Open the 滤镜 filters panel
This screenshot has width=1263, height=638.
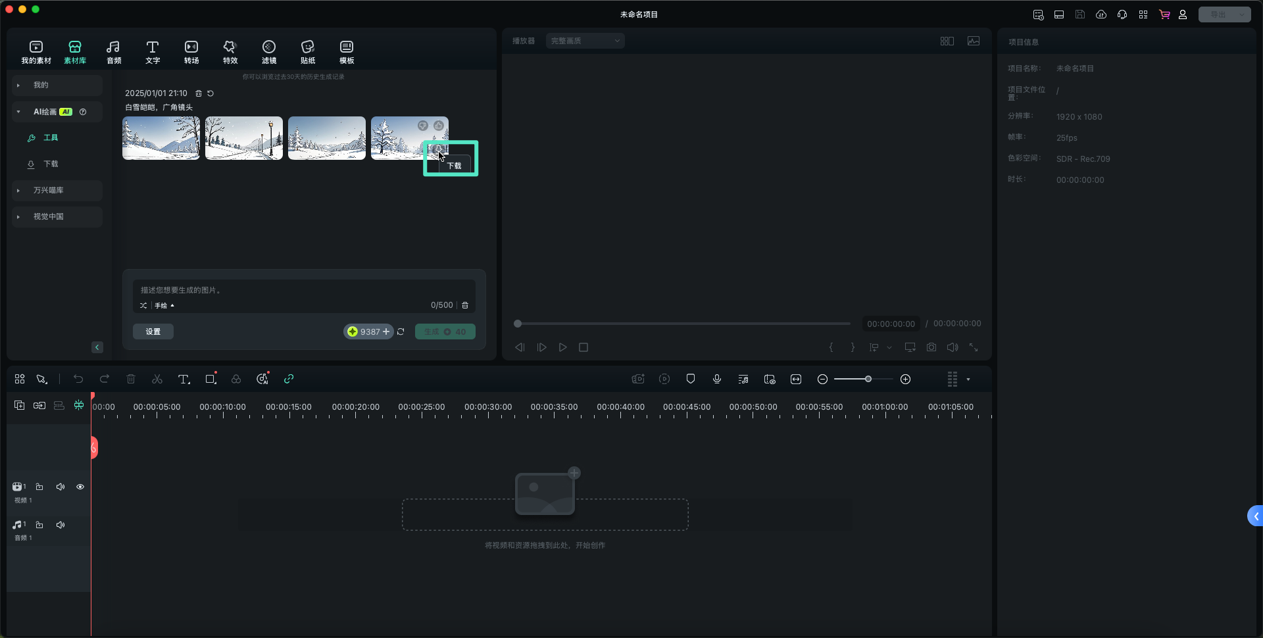point(269,51)
